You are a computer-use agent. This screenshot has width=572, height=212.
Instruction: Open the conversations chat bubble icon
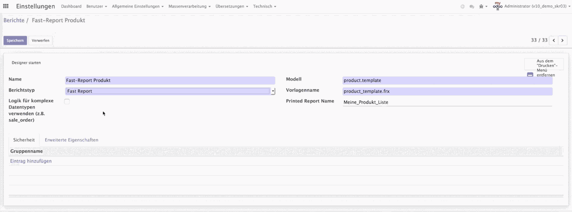pyautogui.click(x=472, y=7)
